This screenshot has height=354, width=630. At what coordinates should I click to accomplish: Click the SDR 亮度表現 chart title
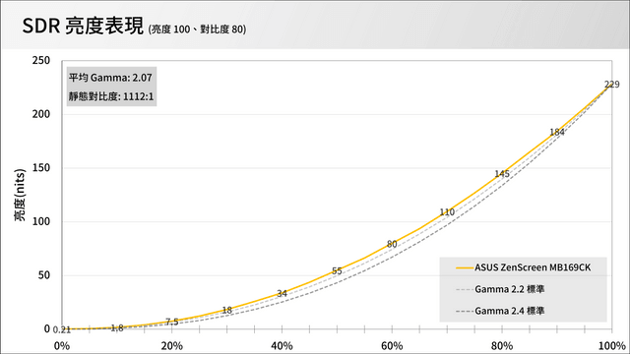[x=83, y=26]
